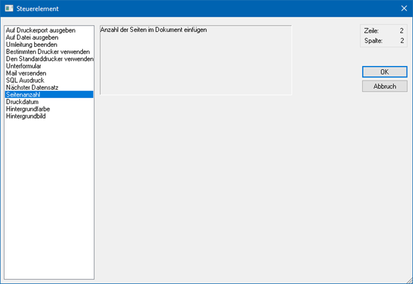Choose the 'Unterformular' list item
The height and width of the screenshot is (284, 413).
[x=23, y=66]
